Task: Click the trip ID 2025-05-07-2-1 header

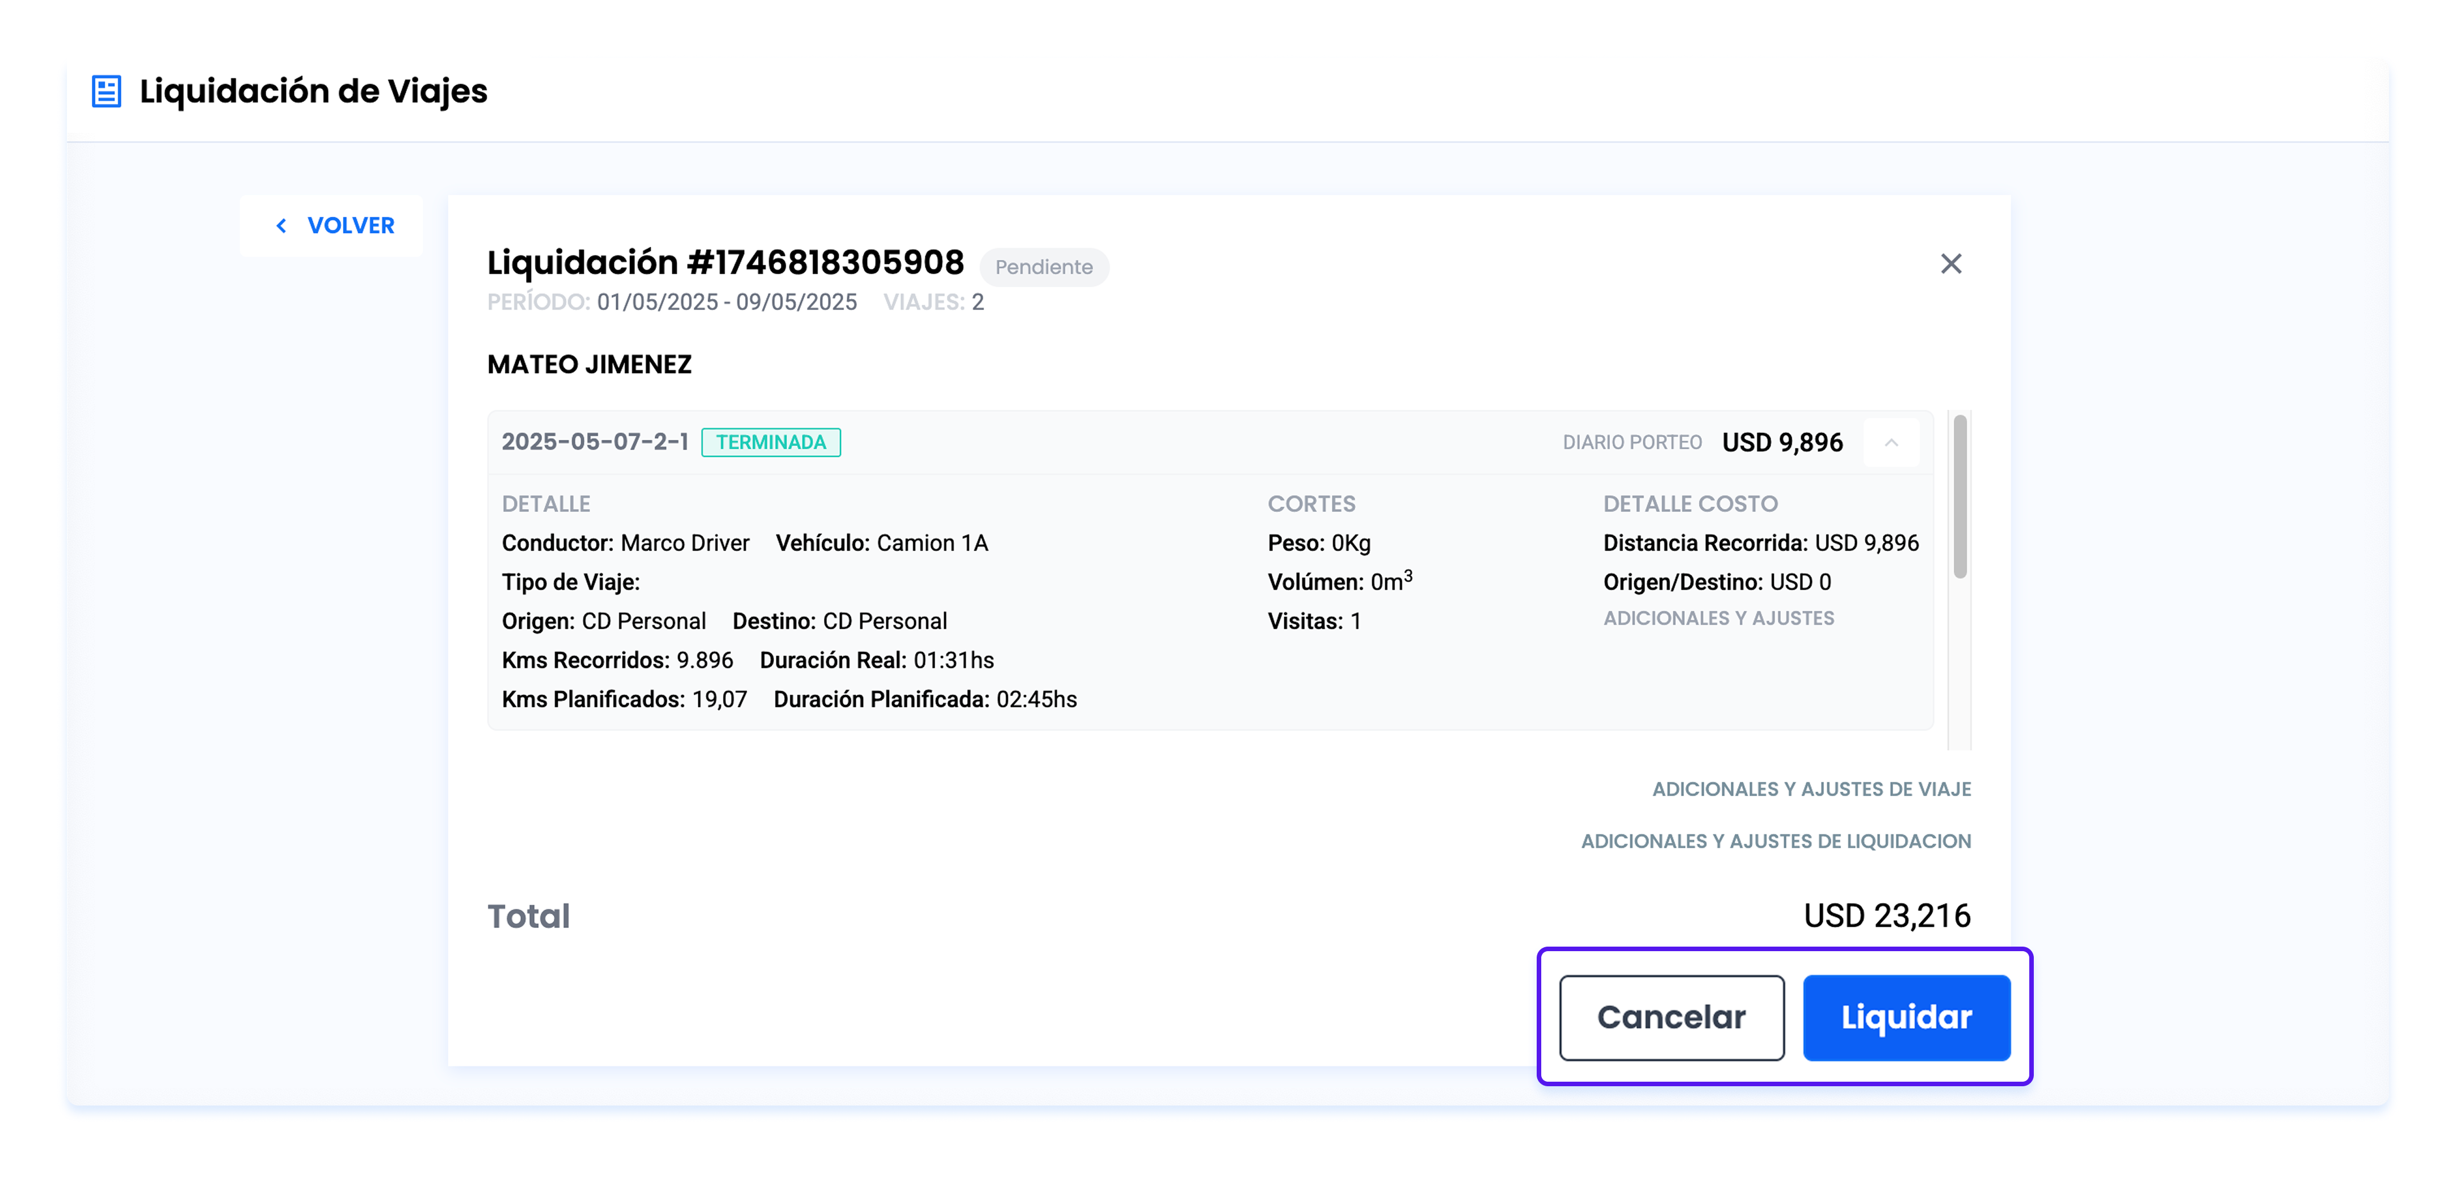Action: (595, 442)
